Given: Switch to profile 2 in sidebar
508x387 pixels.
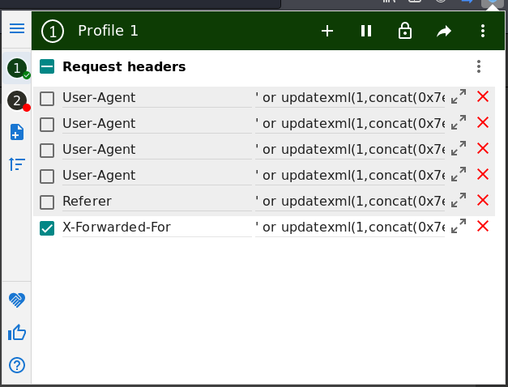Looking at the screenshot, I should pos(18,100).
